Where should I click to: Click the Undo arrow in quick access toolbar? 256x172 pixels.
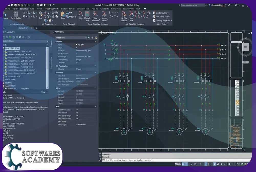click(x=29, y=5)
